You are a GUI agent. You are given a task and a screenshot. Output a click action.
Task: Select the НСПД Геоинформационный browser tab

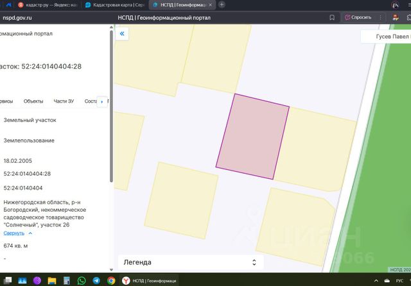click(182, 4)
